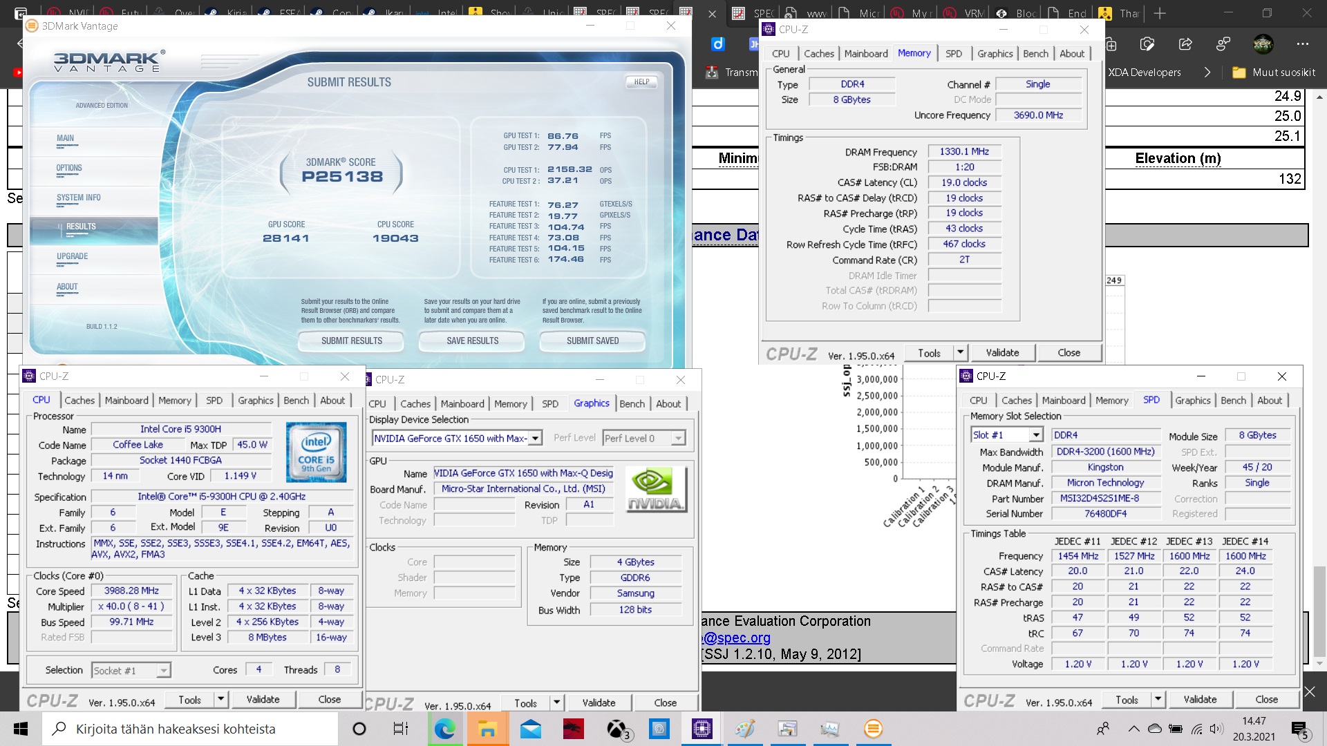Click the P25138 3DMark score text
Image resolution: width=1327 pixels, height=746 pixels.
point(342,176)
